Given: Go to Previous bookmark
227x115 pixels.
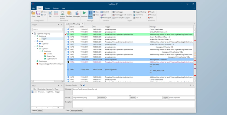Looking at the screenshot, I should (152, 15).
